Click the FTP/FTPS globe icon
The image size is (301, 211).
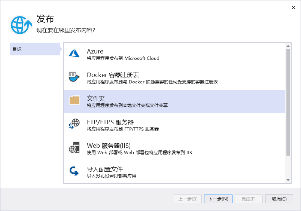point(74,124)
